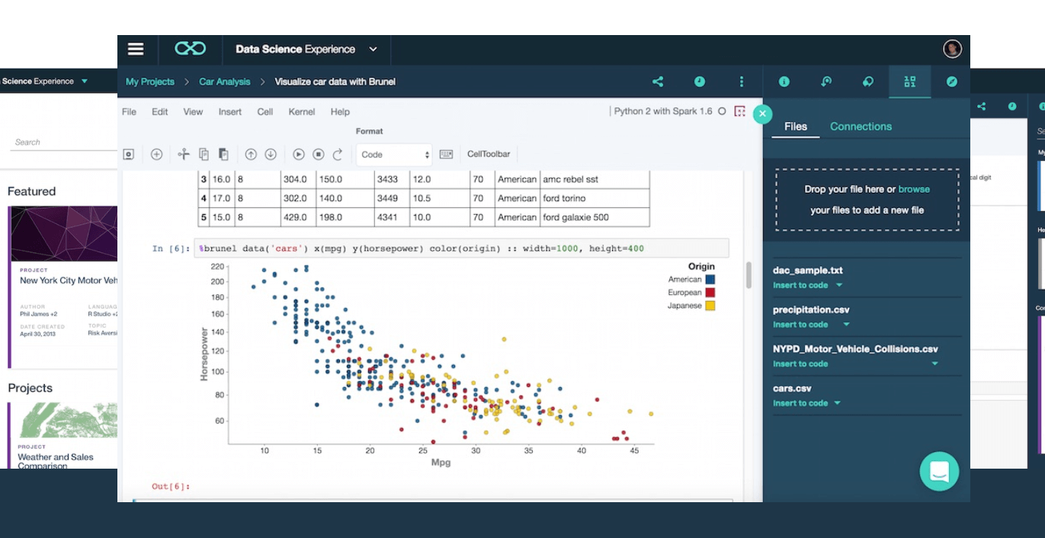Viewport: 1045px width, 538px height.
Task: Move the cell up with the up arrow
Action: coord(251,154)
